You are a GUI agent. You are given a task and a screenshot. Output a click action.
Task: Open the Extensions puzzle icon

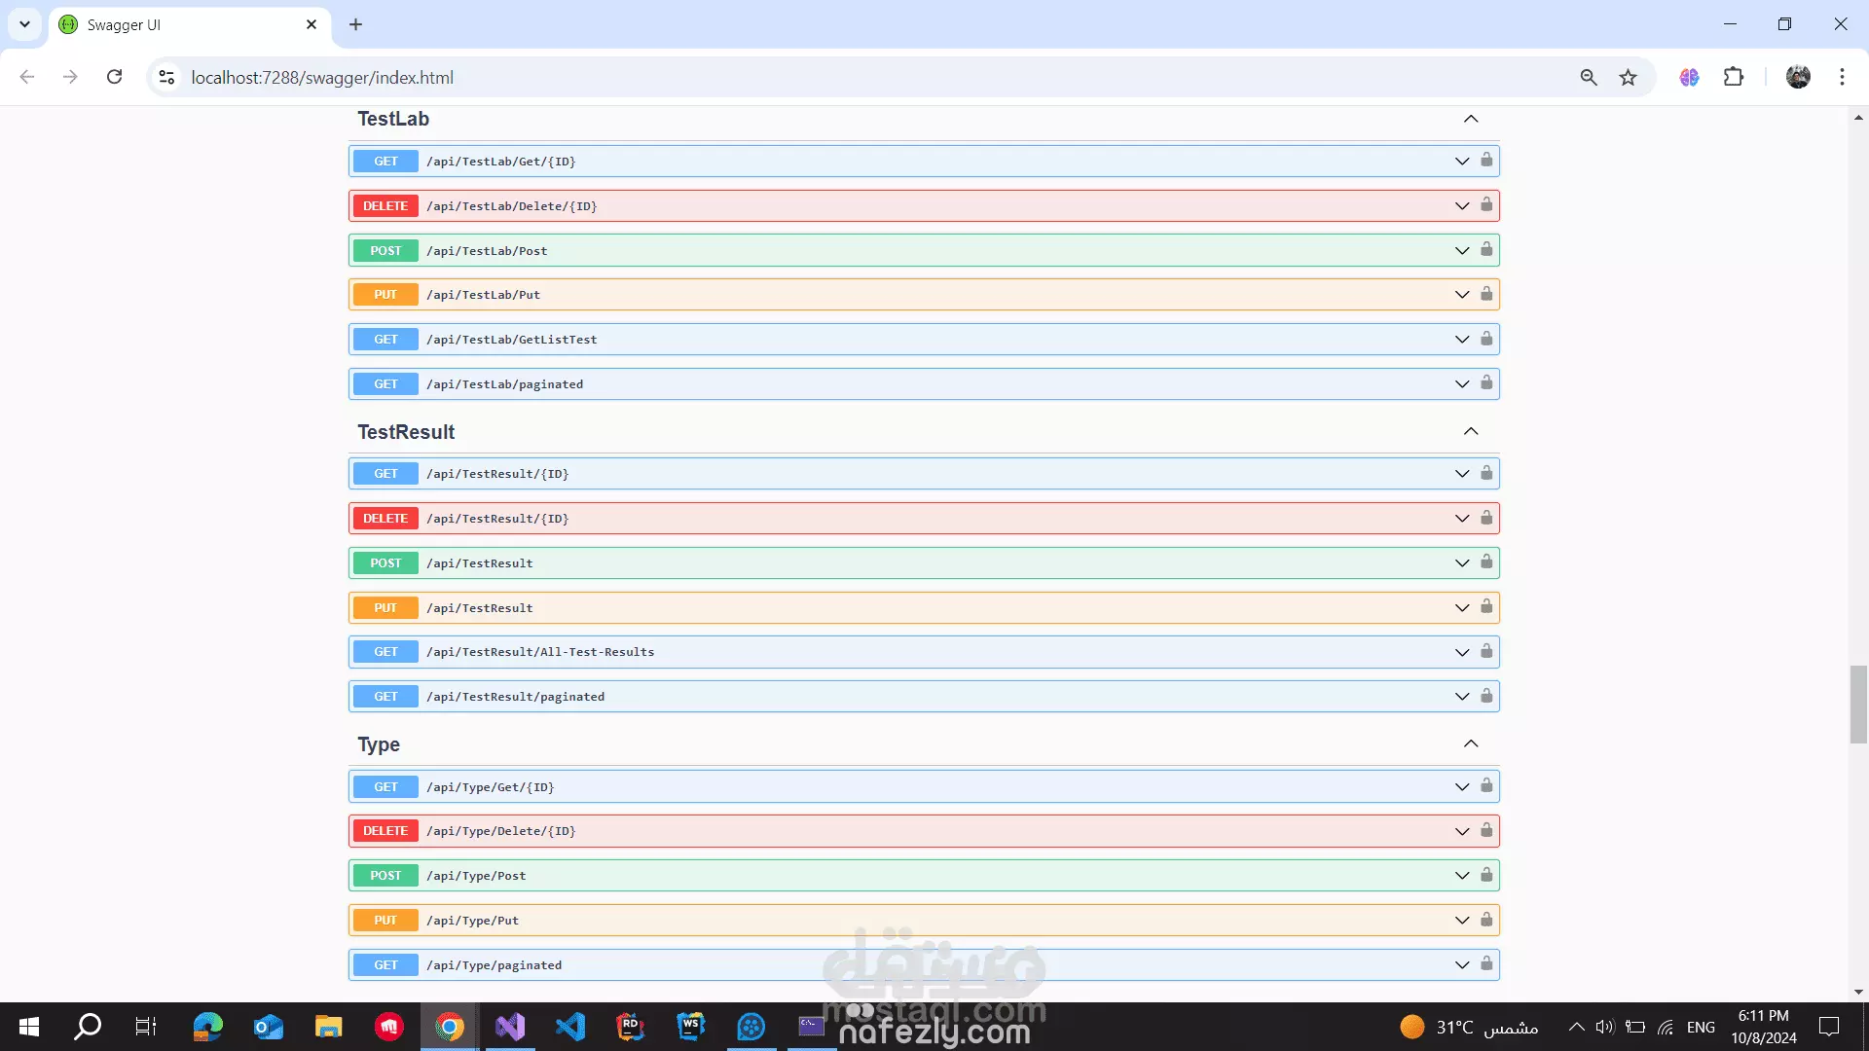(1734, 77)
